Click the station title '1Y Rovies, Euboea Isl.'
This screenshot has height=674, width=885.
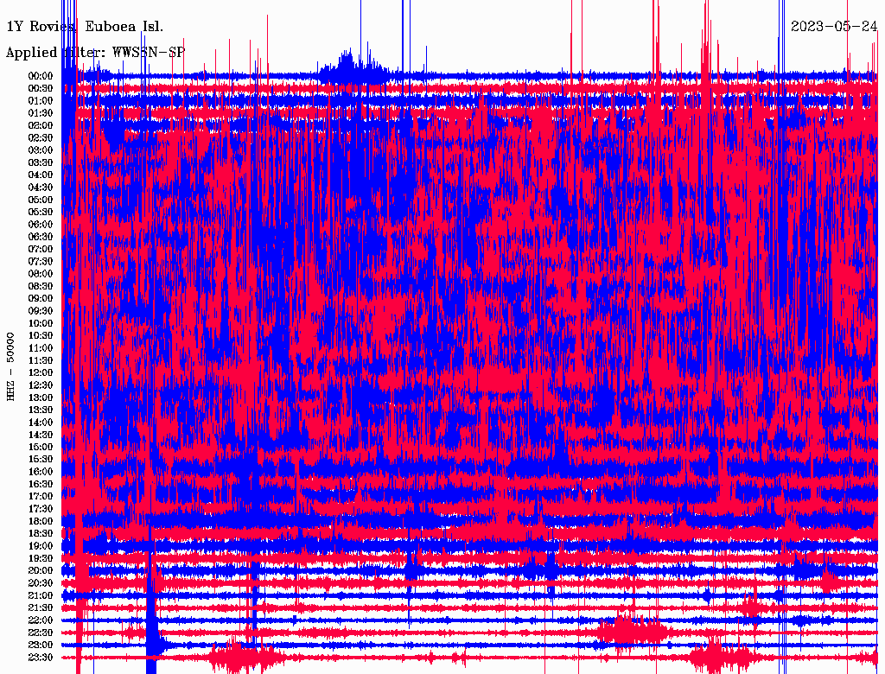(85, 26)
